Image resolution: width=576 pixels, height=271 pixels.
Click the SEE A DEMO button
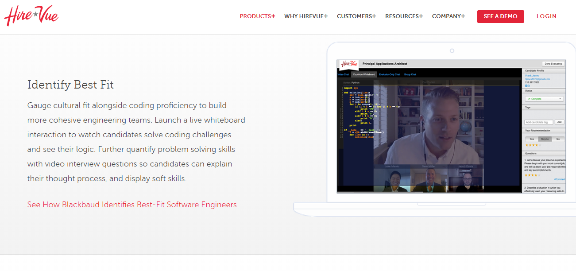coord(501,16)
